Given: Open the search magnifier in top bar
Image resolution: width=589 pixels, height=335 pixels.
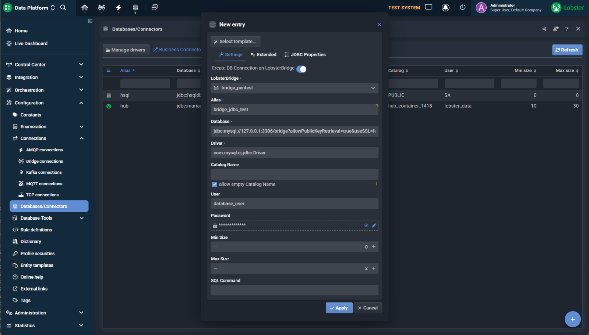Looking at the screenshot, I should (x=63, y=8).
